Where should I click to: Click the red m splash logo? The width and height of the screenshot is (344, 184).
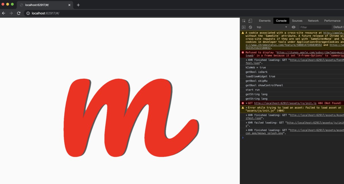(x=131, y=118)
